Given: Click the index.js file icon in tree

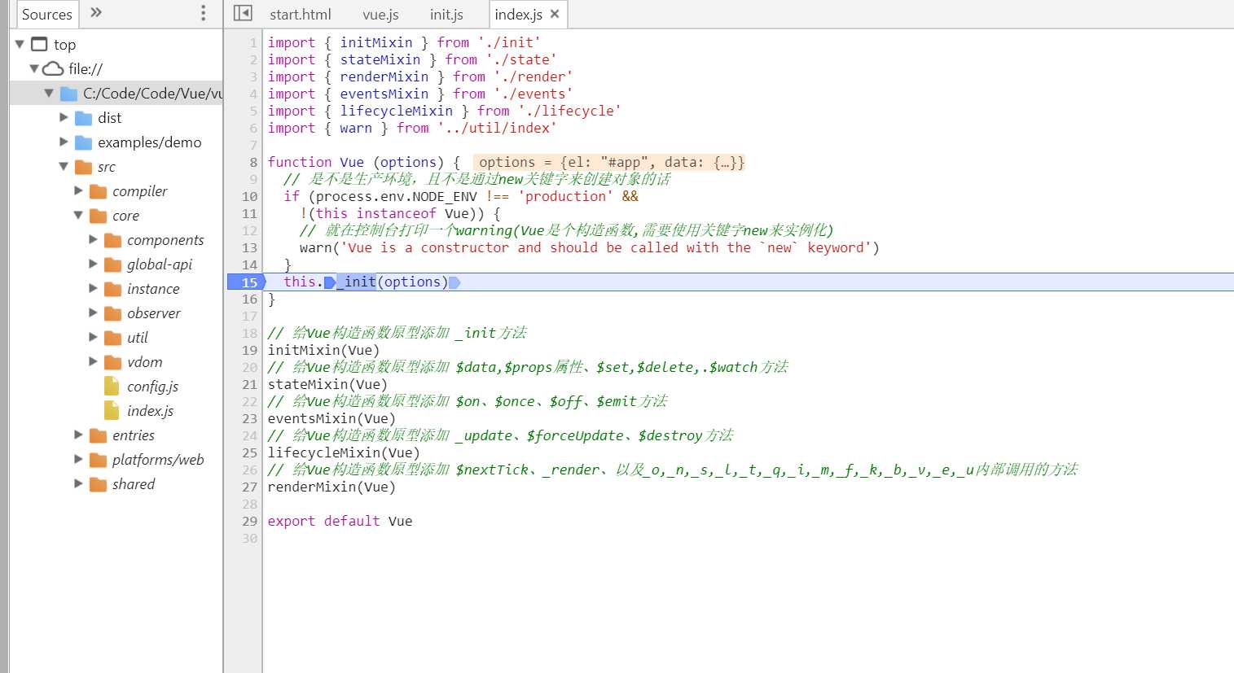Looking at the screenshot, I should 112,410.
